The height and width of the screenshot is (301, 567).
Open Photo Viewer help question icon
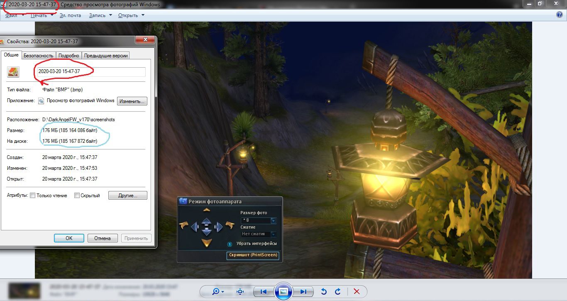[560, 15]
